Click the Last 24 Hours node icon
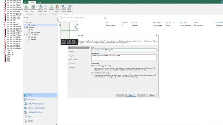 coord(27,35)
